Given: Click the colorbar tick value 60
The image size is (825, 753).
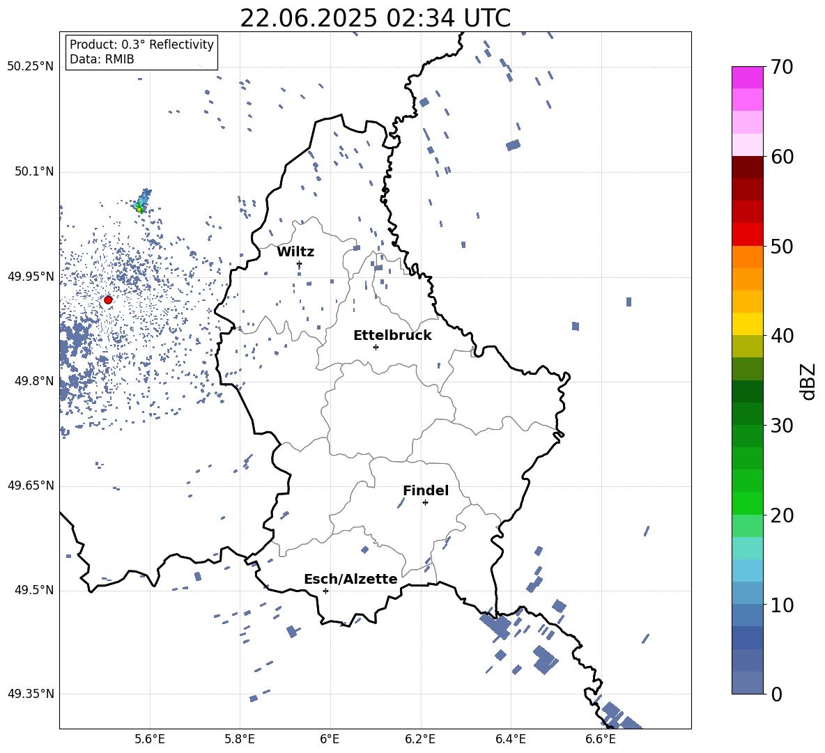Looking at the screenshot, I should (x=782, y=156).
